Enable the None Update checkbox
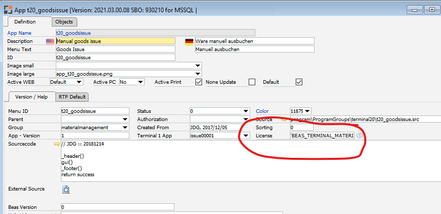 click(251, 82)
